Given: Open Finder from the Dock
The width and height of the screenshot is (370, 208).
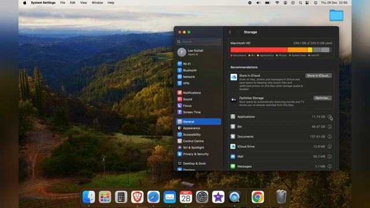Looking at the screenshot, I should point(88,197).
